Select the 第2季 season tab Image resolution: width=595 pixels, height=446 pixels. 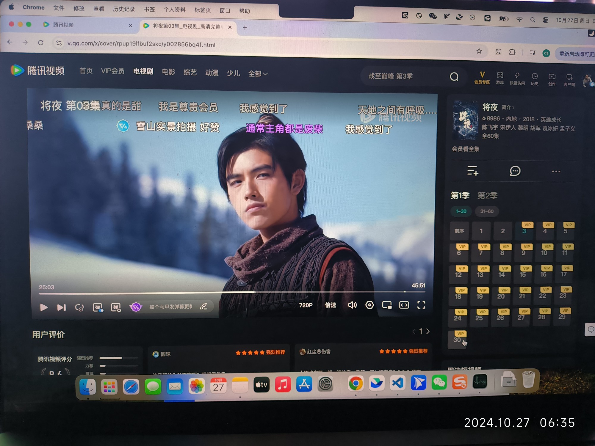(x=487, y=196)
